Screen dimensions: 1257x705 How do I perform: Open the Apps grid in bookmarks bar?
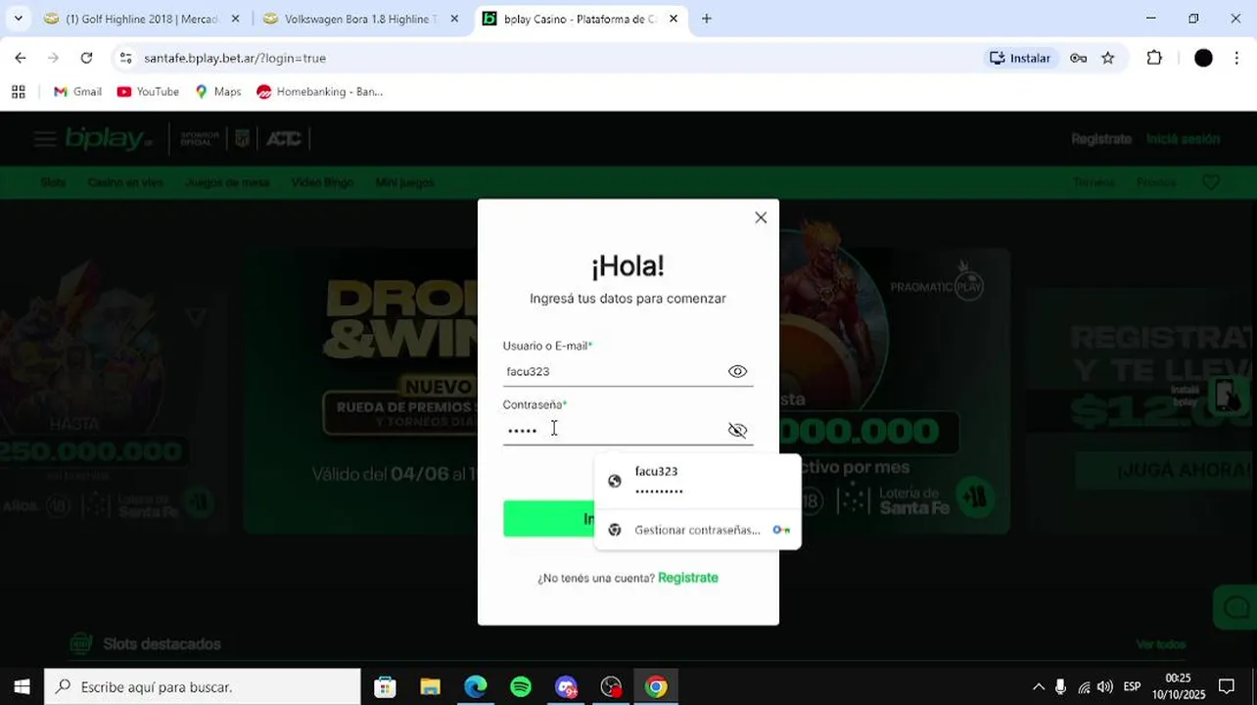coord(18,91)
